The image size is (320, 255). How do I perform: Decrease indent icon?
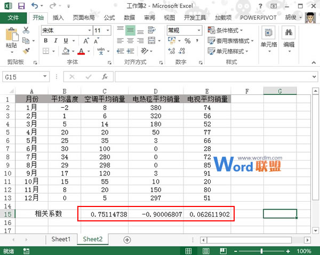pos(120,51)
